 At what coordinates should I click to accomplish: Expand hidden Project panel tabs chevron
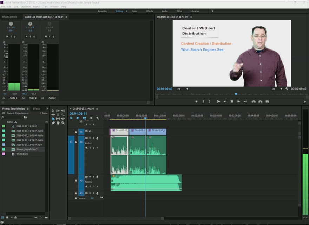47,108
